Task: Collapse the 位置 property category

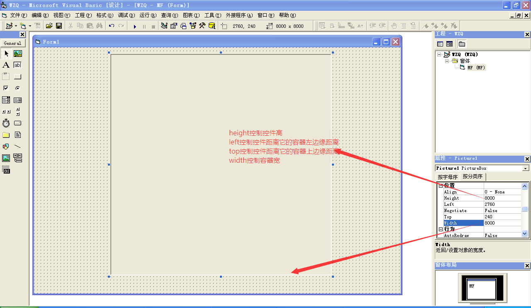Action: tap(441, 186)
